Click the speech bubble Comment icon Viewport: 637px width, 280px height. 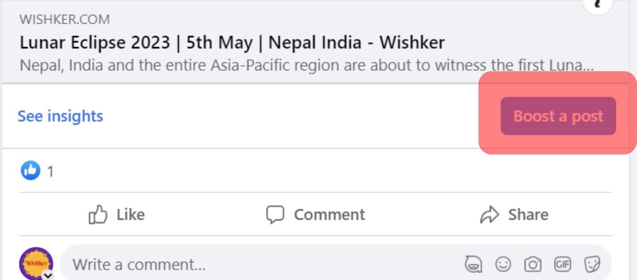[x=276, y=215]
